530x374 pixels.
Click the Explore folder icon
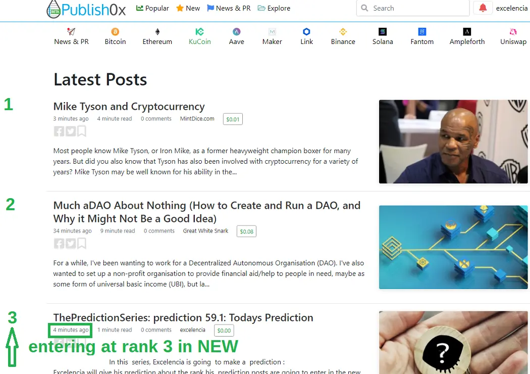261,8
